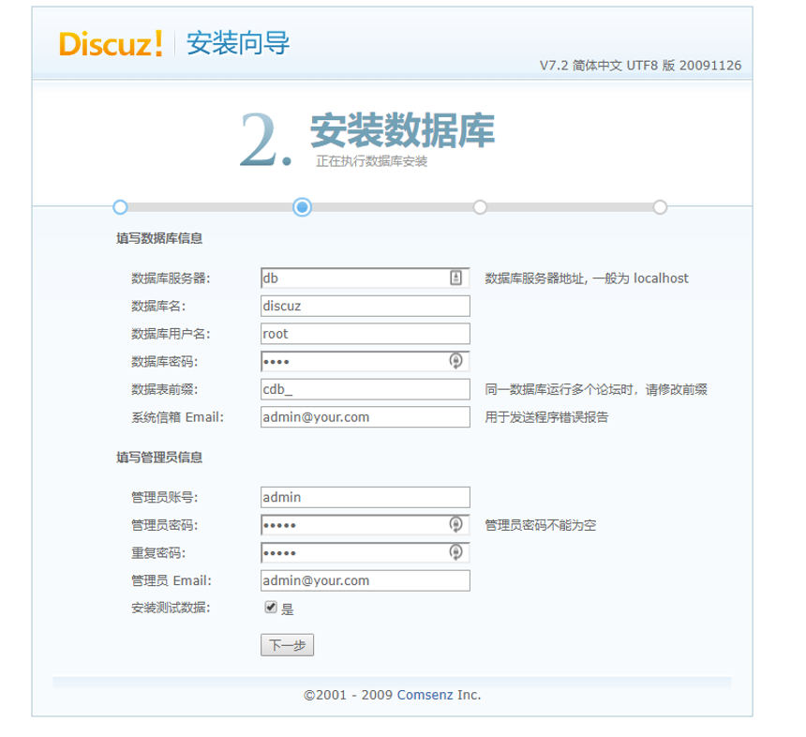Click the database name field with discuz
This screenshot has width=806, height=737.
pos(365,306)
